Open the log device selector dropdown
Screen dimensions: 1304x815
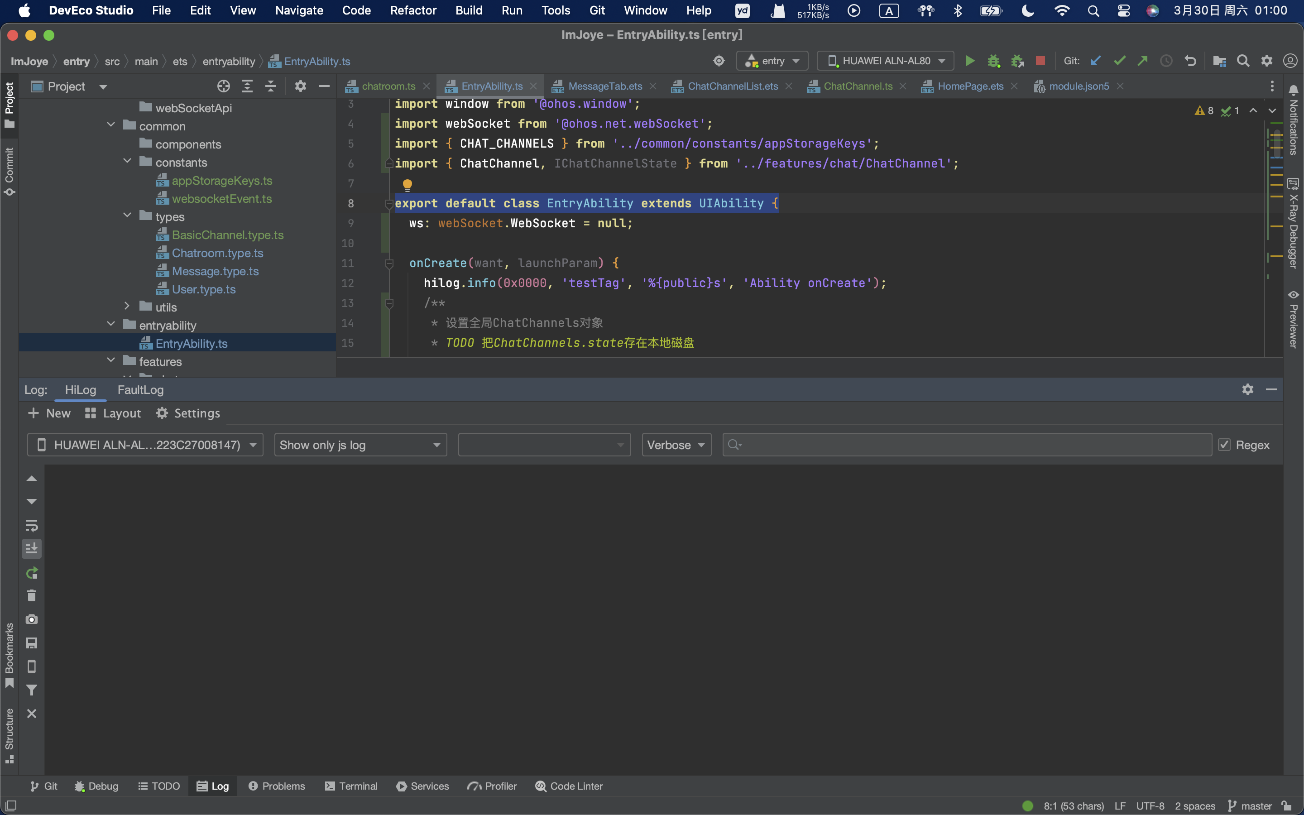145,445
